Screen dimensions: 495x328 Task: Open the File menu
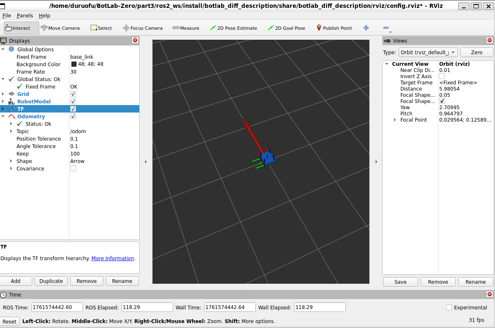pyautogui.click(x=7, y=15)
